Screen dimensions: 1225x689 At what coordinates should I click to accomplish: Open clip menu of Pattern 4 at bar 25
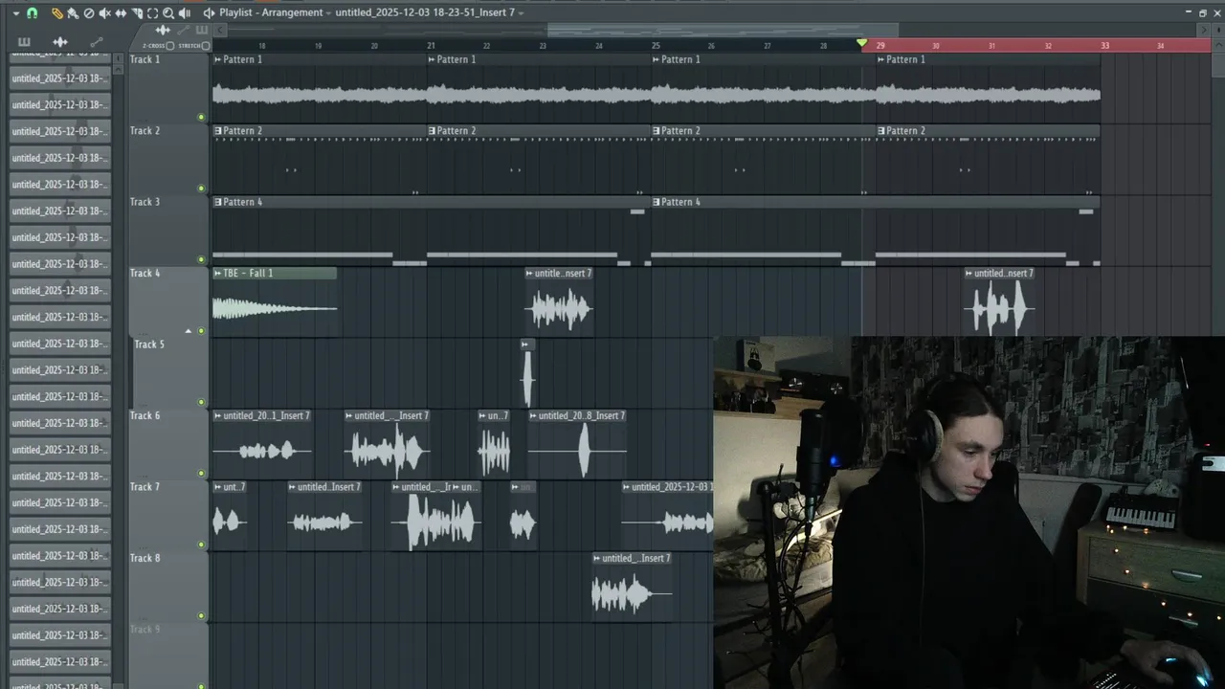coord(657,202)
